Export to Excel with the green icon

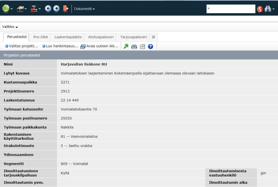tap(126, 46)
